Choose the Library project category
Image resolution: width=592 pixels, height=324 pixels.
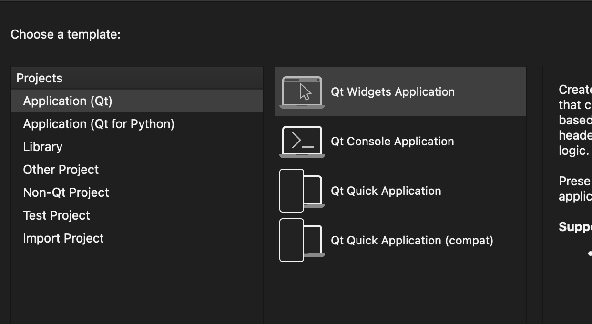click(x=137, y=147)
